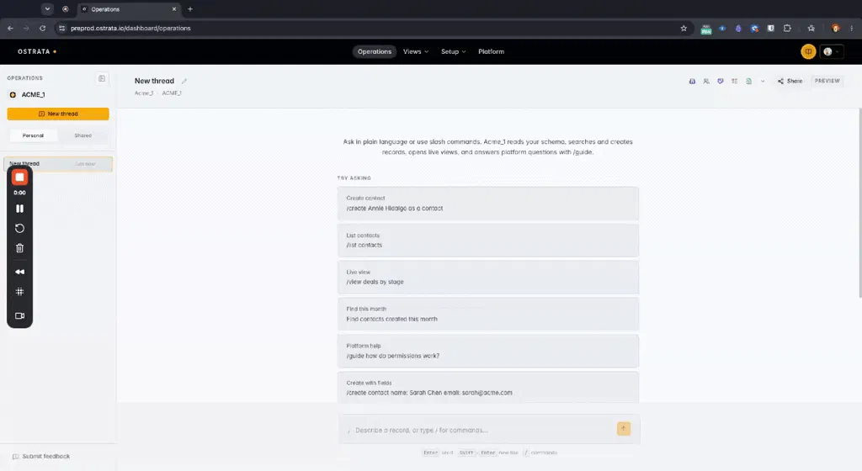The width and height of the screenshot is (862, 471).
Task: Click the purple crystal extension icon
Action: pos(738,29)
